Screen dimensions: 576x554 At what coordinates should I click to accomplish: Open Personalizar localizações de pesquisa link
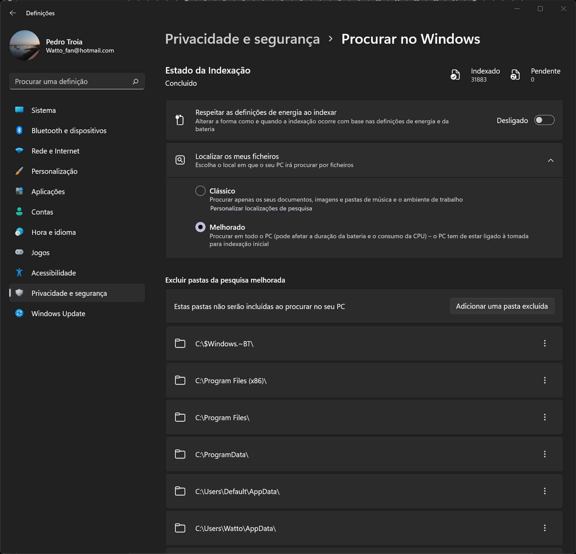pos(261,208)
